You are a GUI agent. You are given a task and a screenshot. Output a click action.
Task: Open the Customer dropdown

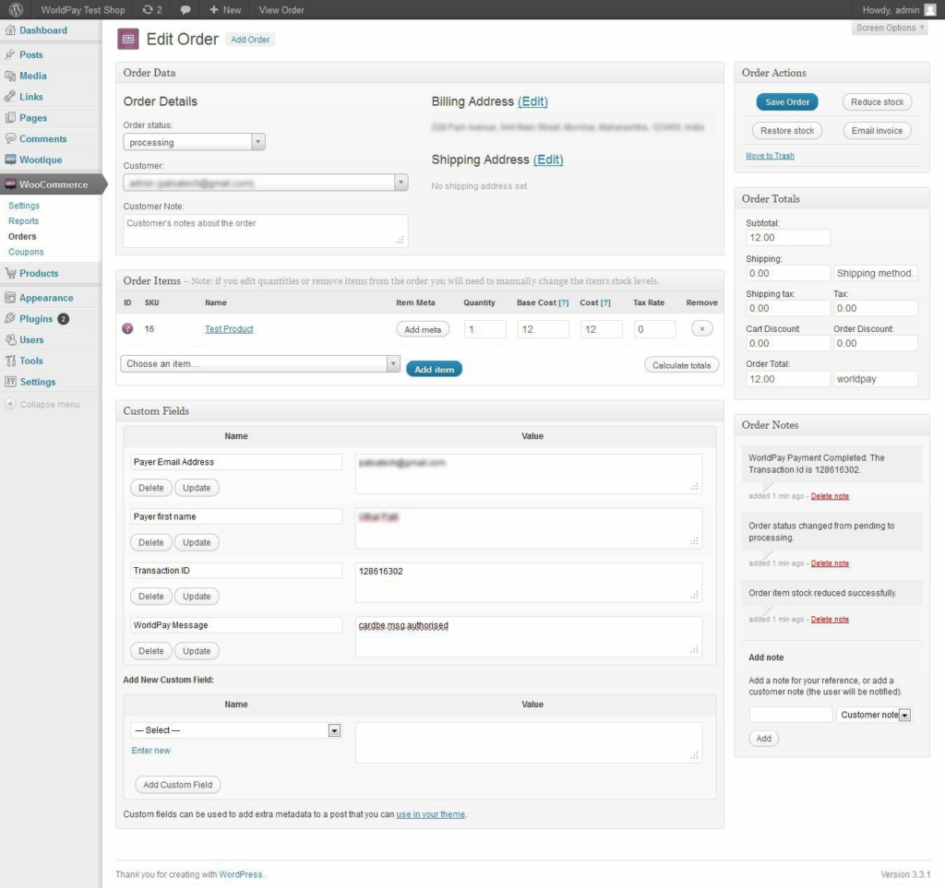[266, 183]
